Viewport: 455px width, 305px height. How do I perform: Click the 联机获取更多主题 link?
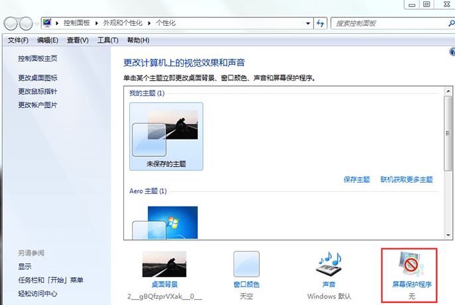pyautogui.click(x=406, y=179)
